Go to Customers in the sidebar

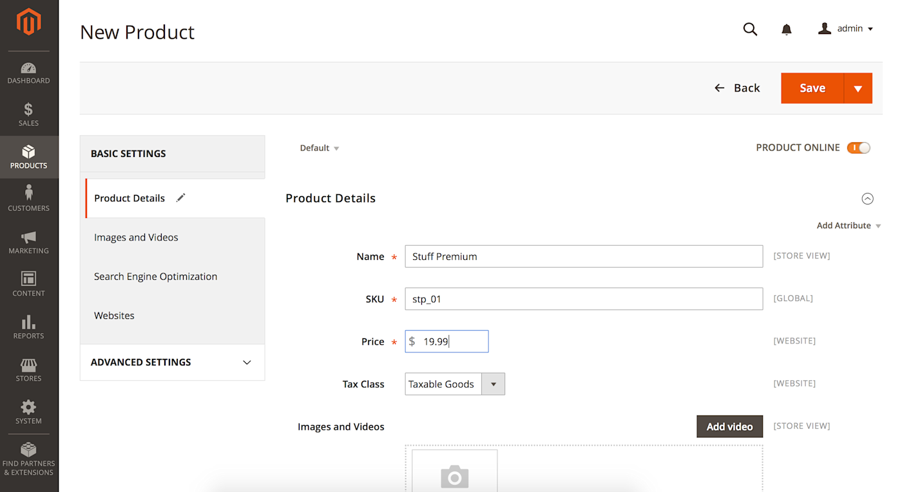[x=28, y=198]
